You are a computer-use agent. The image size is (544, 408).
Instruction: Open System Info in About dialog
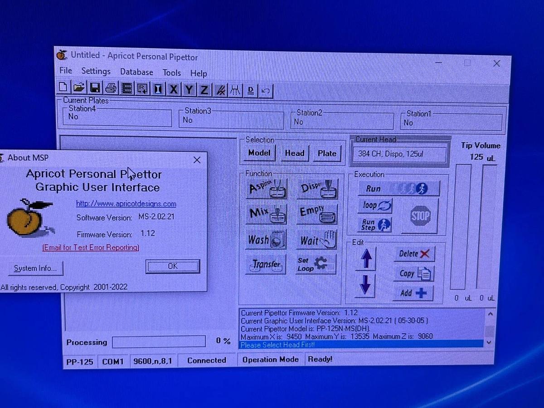(x=35, y=268)
